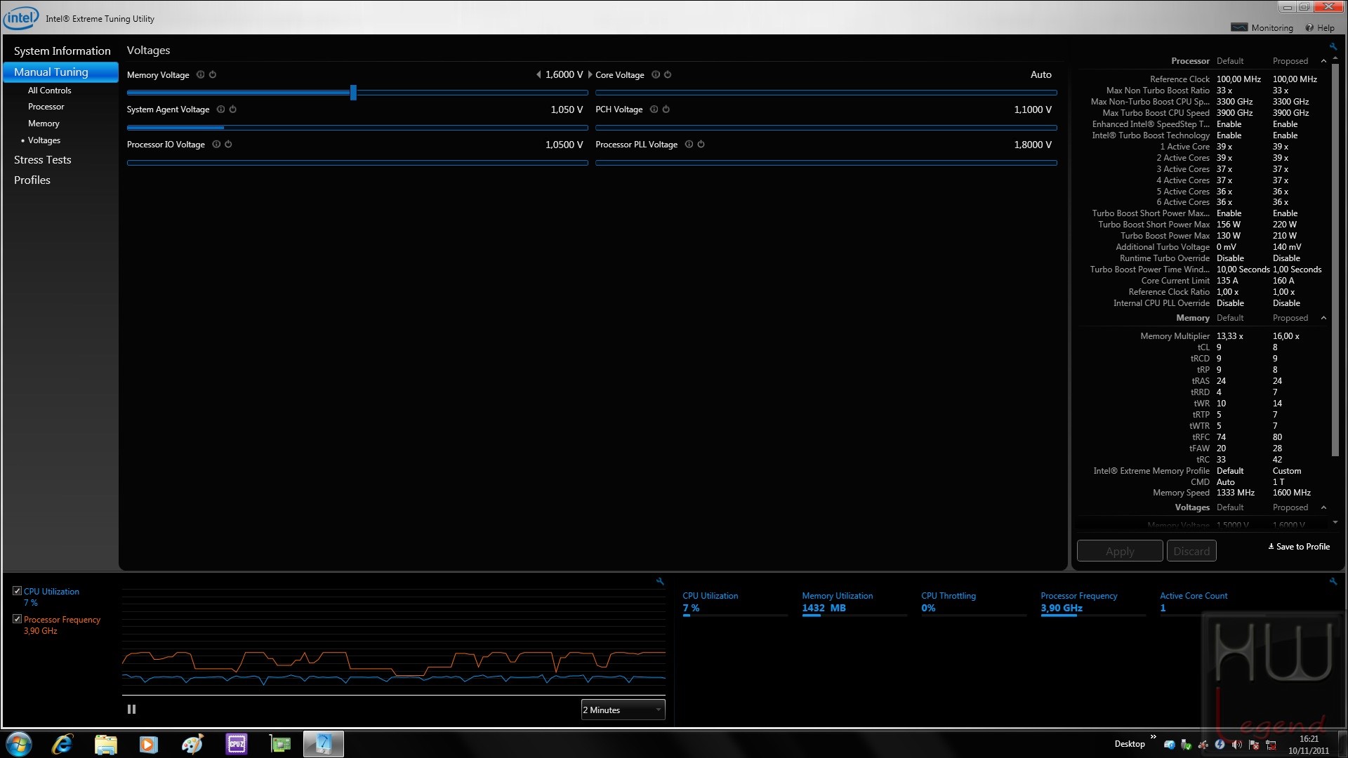The image size is (1348, 758).
Task: Click the Discard button
Action: (x=1191, y=551)
